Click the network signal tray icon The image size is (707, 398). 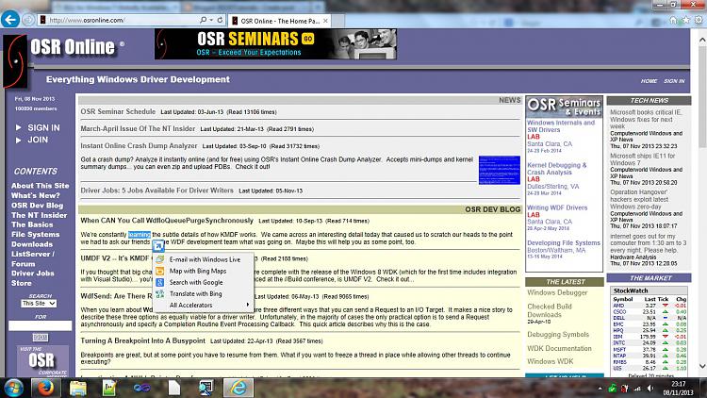[637, 388]
